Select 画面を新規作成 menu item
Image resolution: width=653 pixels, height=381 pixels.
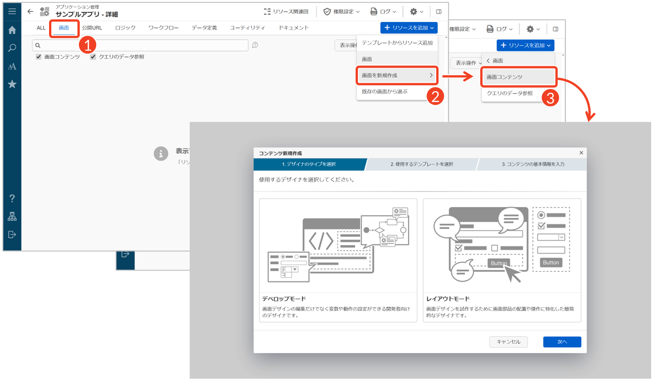click(x=397, y=76)
